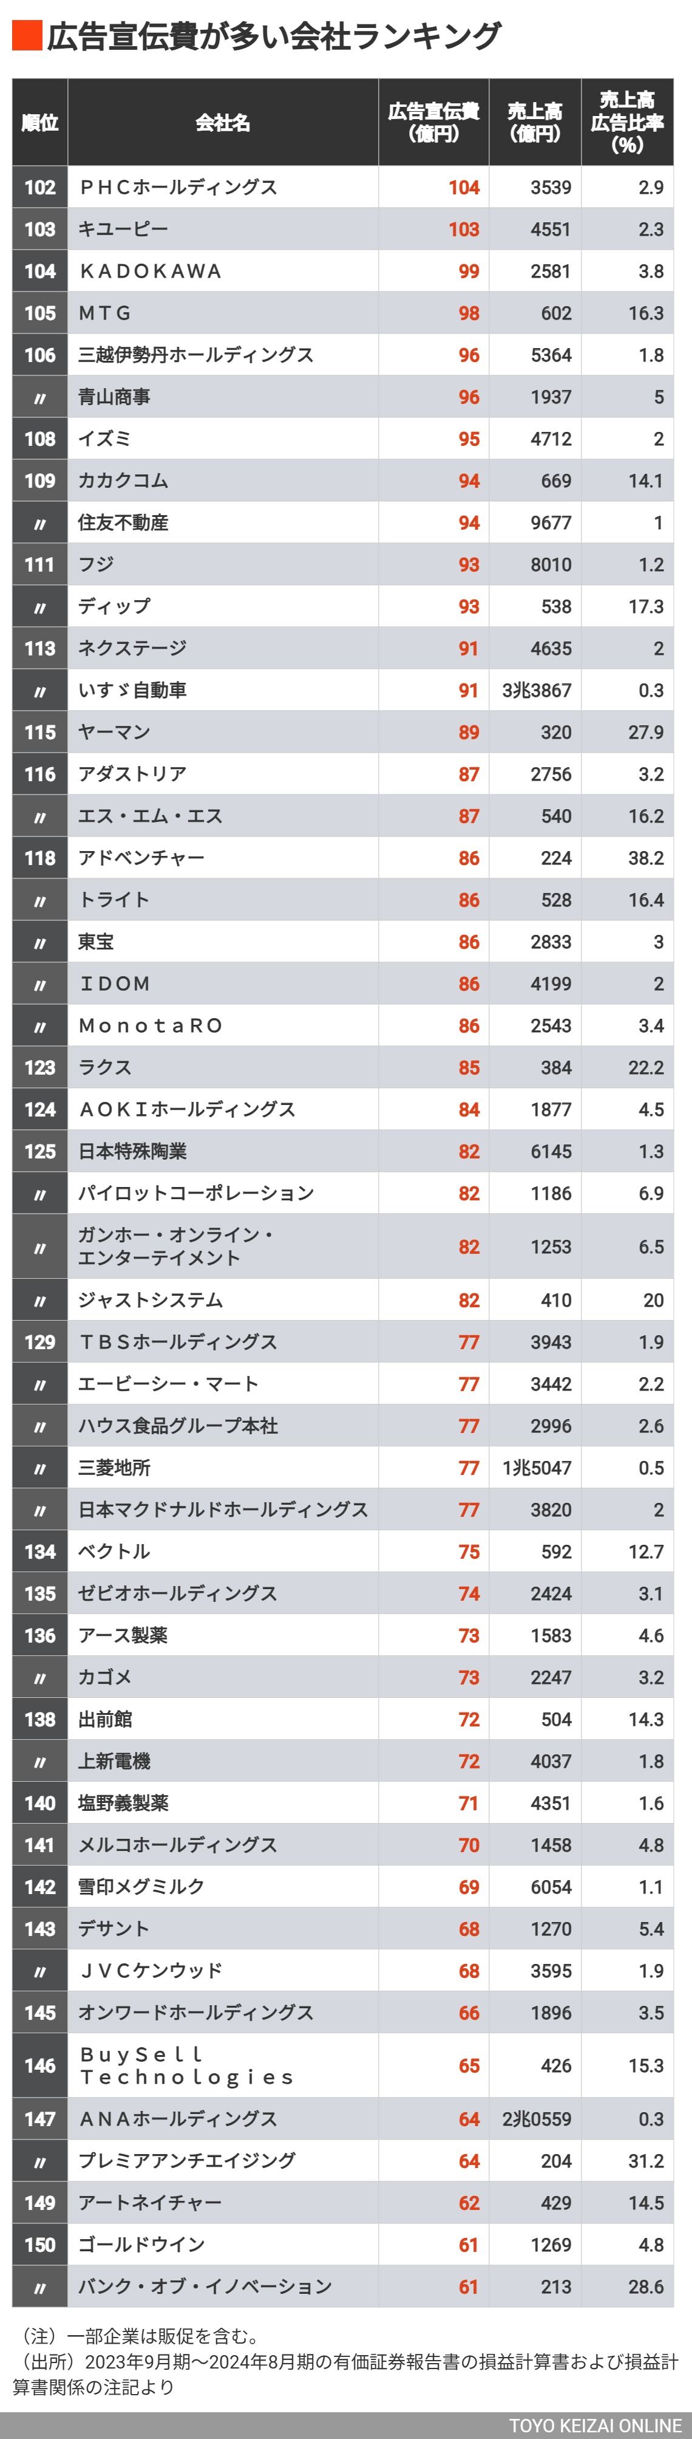Click the 広告宣伝費（億円） column header

click(433, 122)
